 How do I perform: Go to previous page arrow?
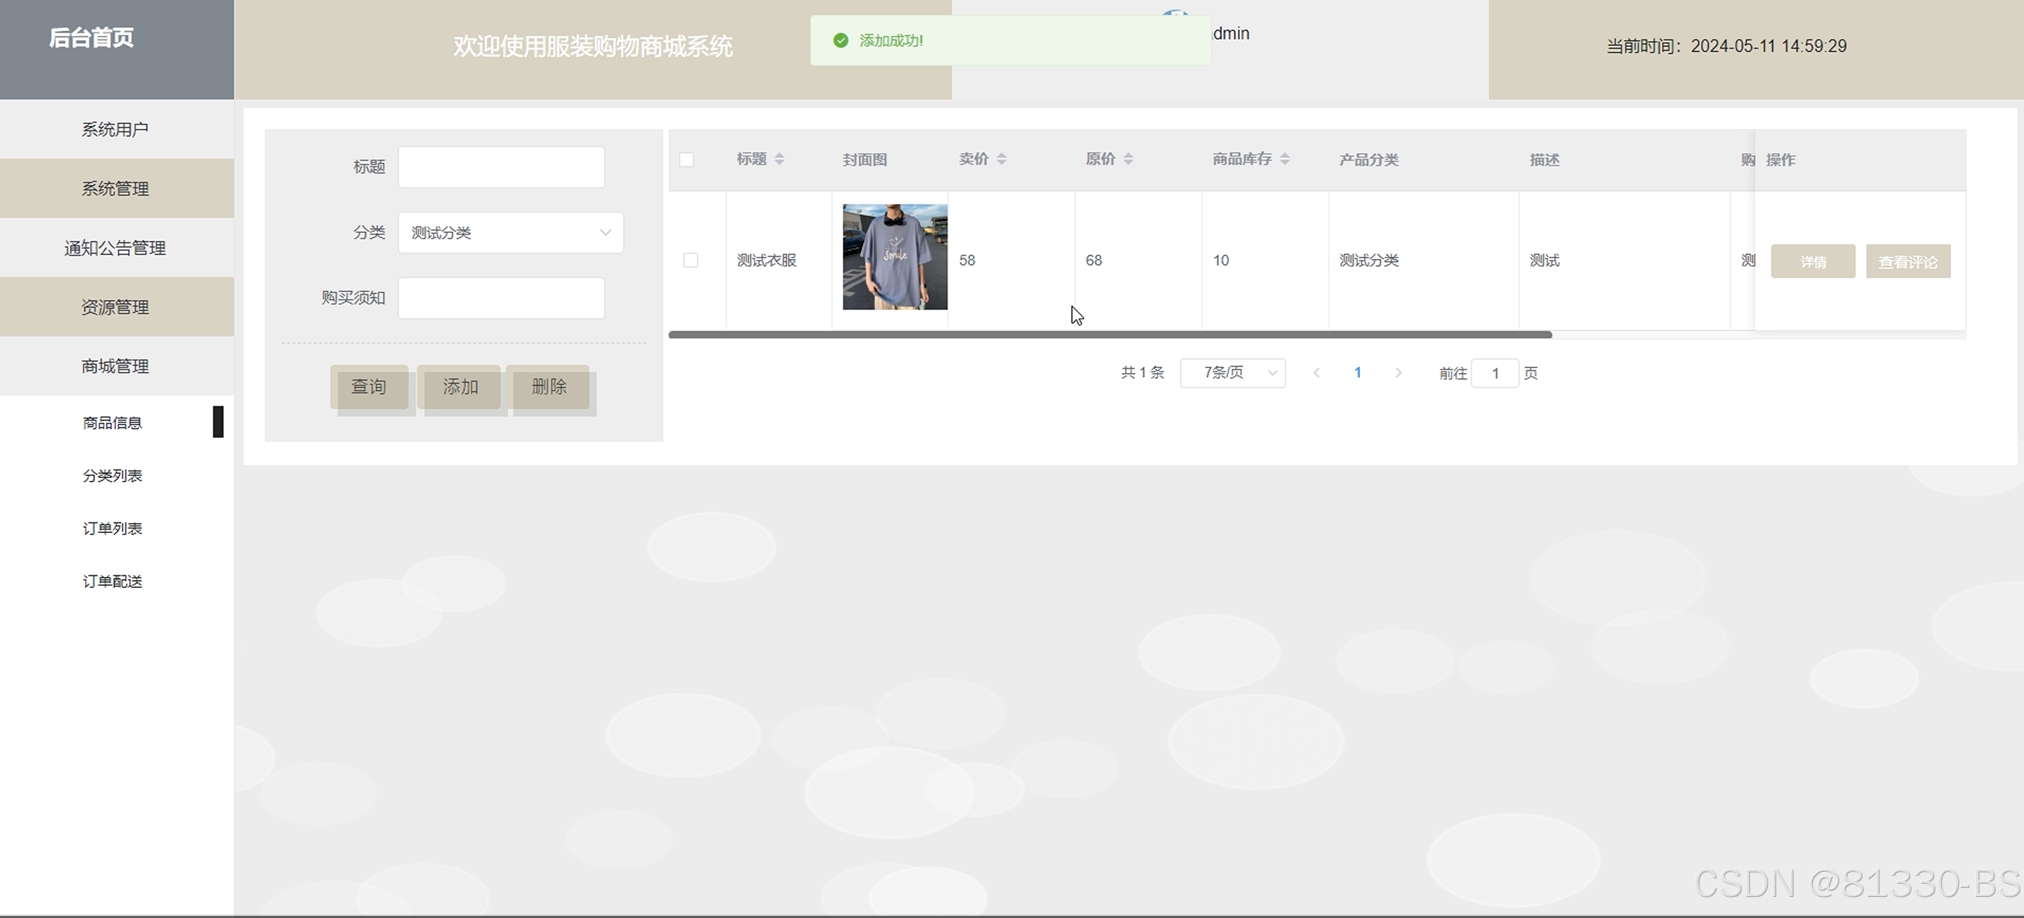pos(1317,373)
